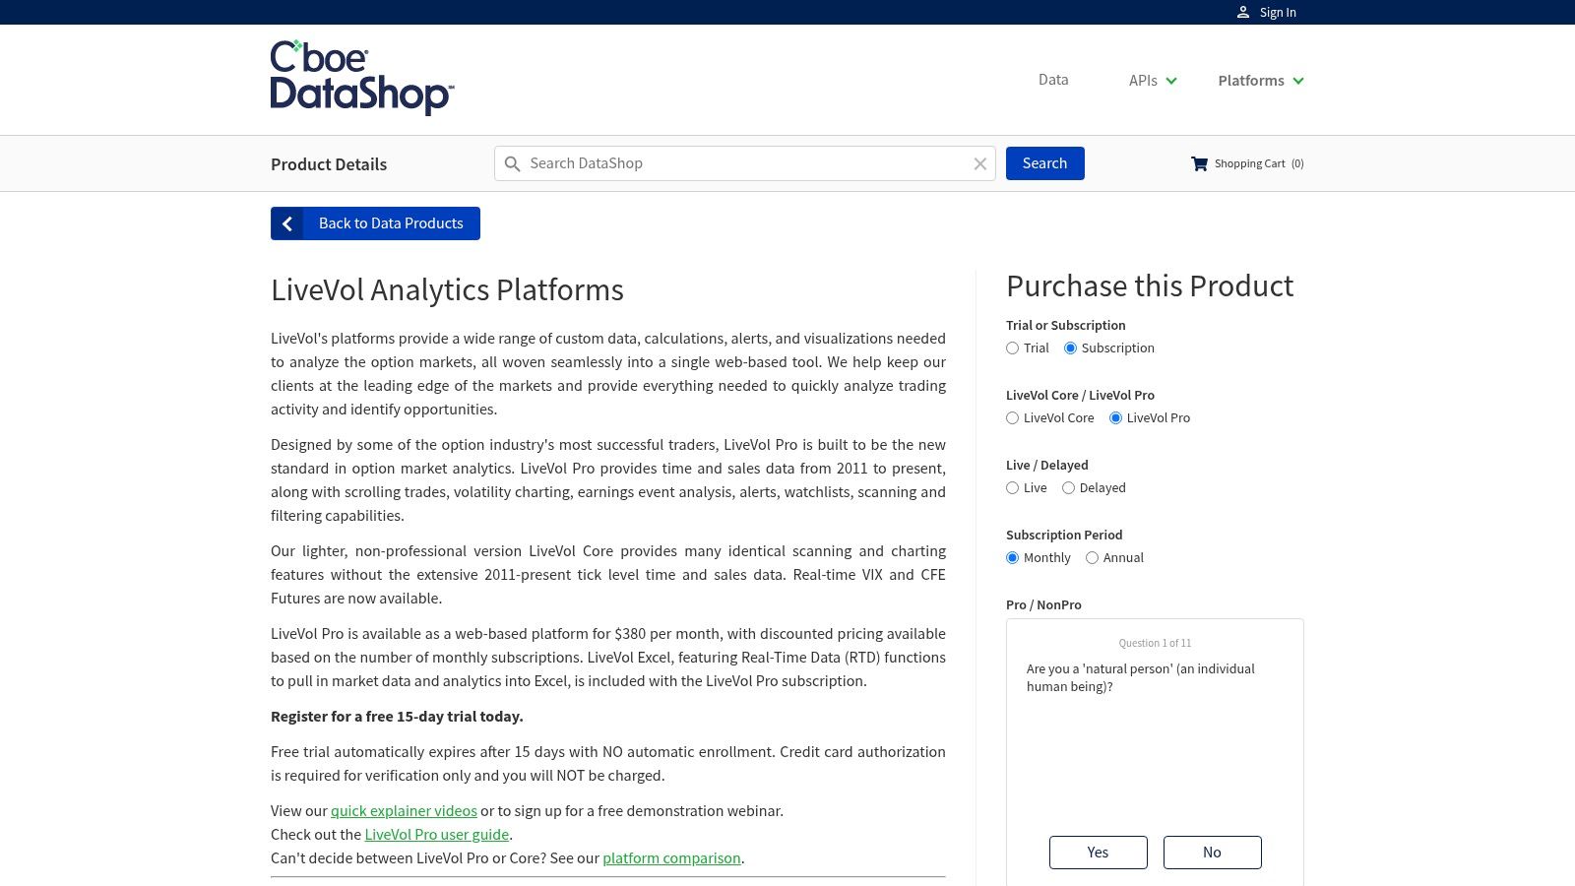The height and width of the screenshot is (886, 1575).
Task: Click the back arrow chevron icon
Action: point(287,223)
